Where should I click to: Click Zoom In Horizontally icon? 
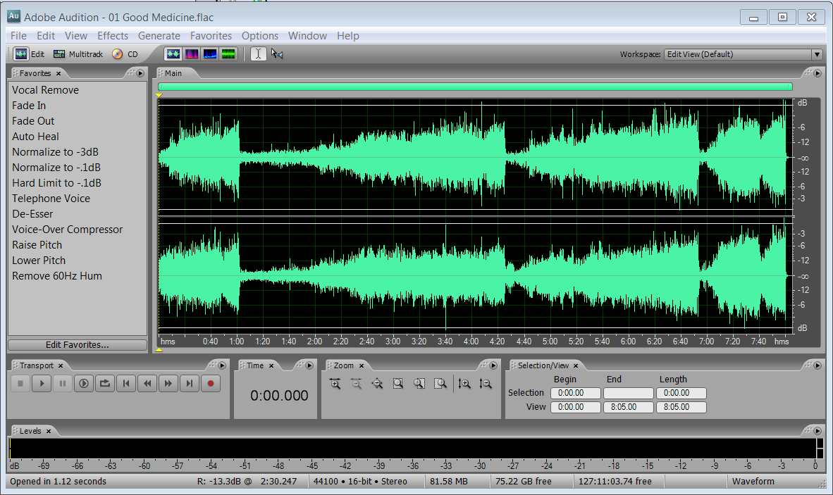point(335,384)
